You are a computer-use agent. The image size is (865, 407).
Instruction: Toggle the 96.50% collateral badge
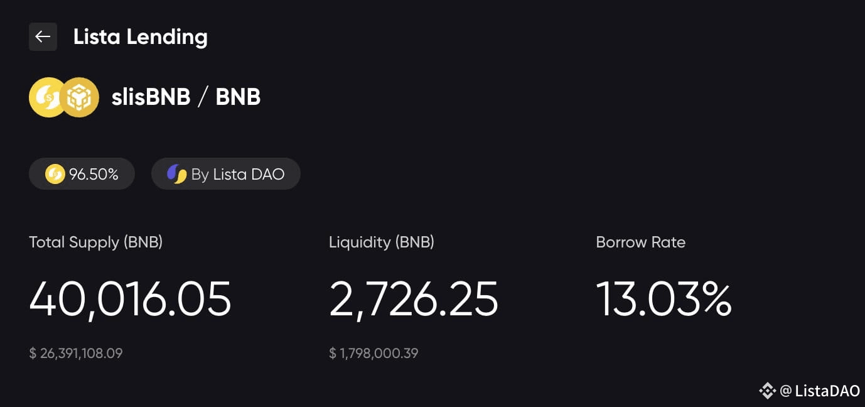point(82,174)
